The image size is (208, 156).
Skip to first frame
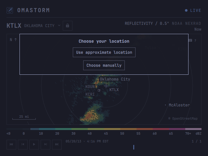(11, 144)
